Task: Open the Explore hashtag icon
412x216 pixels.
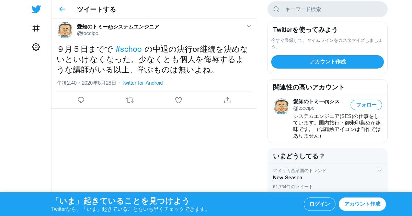Action: point(36,28)
